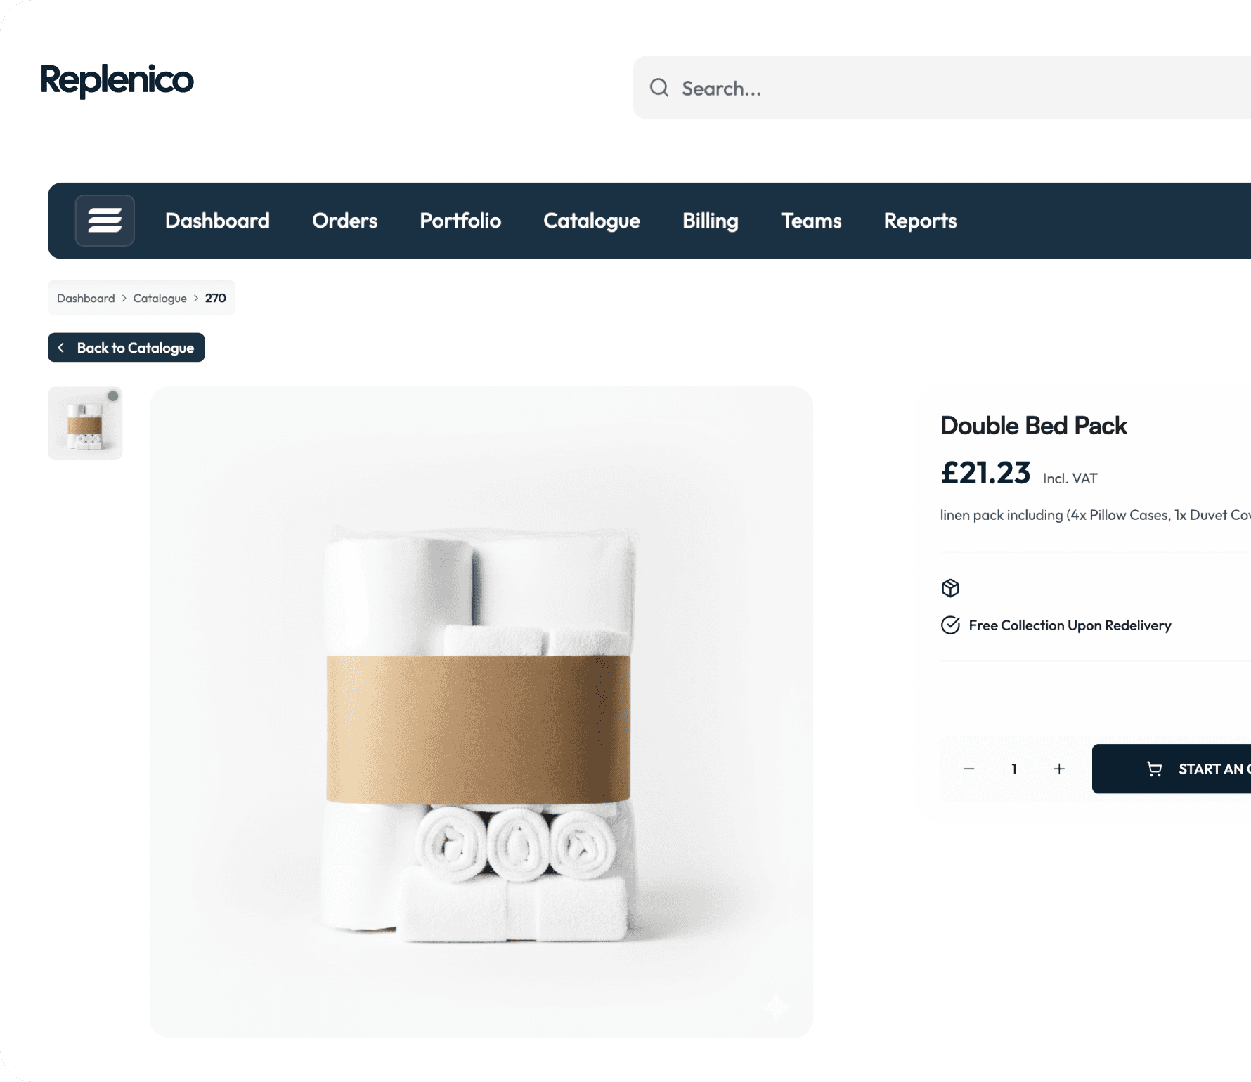Image resolution: width=1251 pixels, height=1082 pixels.
Task: Open Billing in the navigation bar
Action: [x=711, y=221]
